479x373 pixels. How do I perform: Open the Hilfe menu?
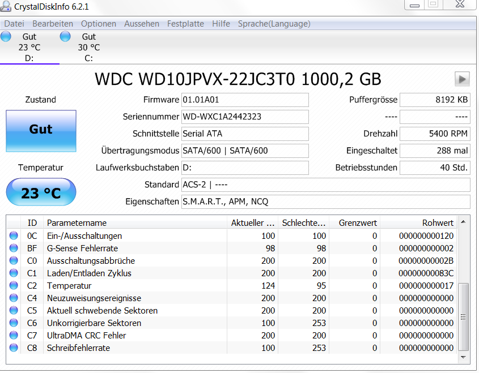[221, 24]
